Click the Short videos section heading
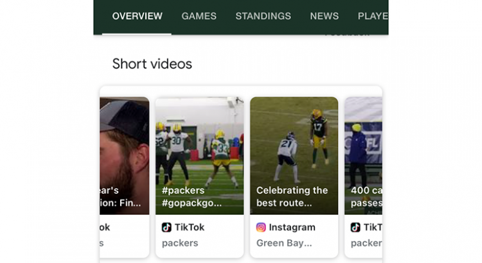The height and width of the screenshot is (263, 482). point(152,64)
